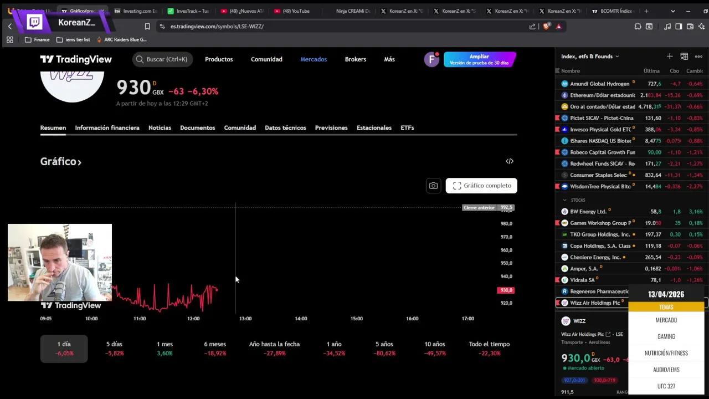Take chart snapshot with camera icon
This screenshot has height=399, width=709.
(x=433, y=186)
